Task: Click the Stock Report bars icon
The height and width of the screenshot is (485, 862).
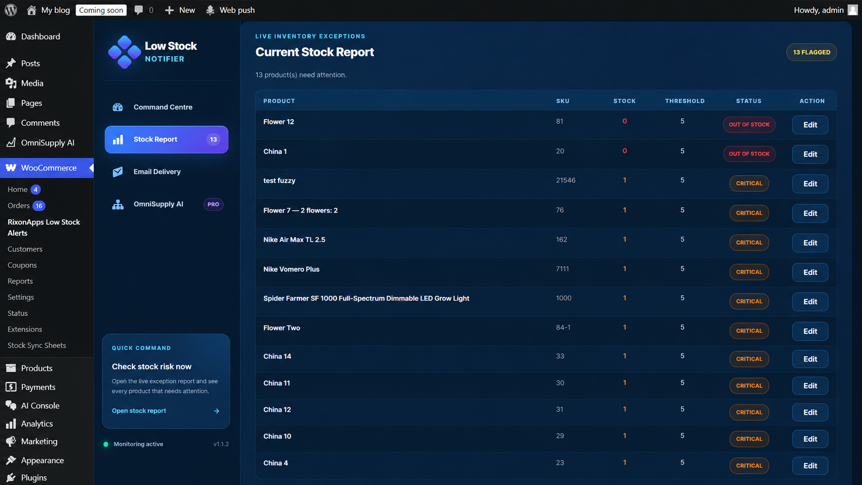Action: [118, 140]
